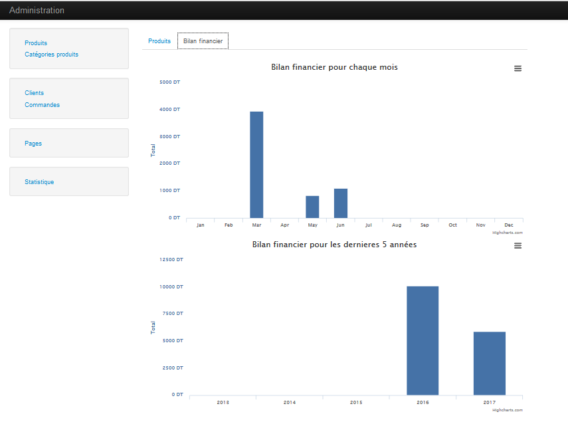Open the export menu on the monthly chart
Screen dimensions: 568x422
tap(518, 68)
